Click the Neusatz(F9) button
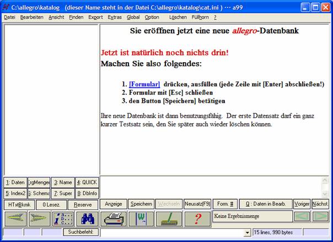 197,204
